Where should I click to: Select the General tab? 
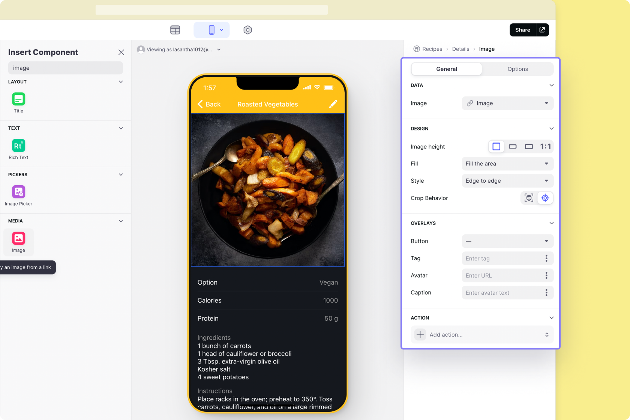click(447, 69)
